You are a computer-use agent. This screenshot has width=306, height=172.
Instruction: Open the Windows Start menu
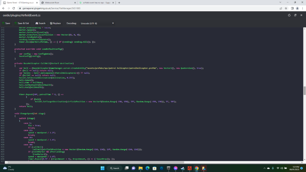103,168
